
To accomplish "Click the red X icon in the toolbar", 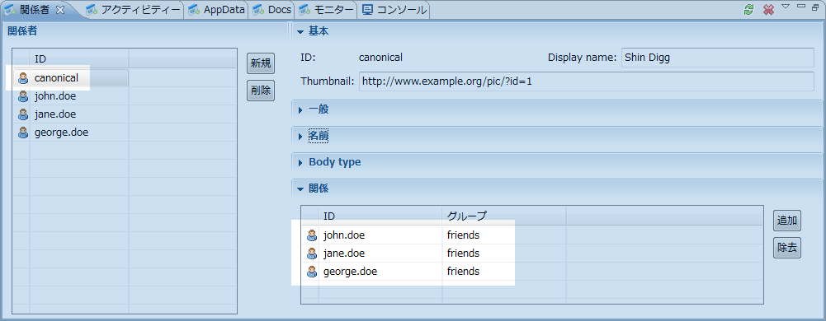I will (768, 9).
